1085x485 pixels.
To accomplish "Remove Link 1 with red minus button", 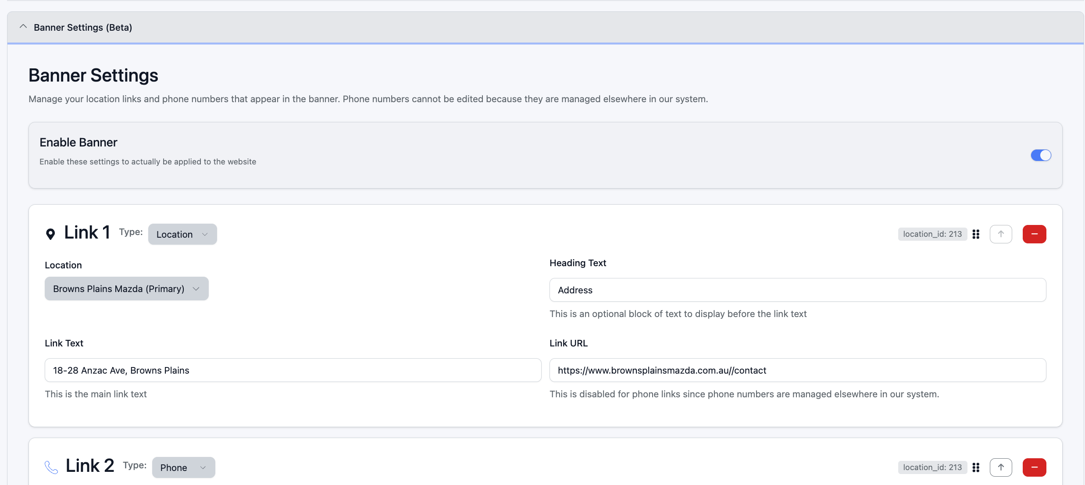I will 1034,234.
